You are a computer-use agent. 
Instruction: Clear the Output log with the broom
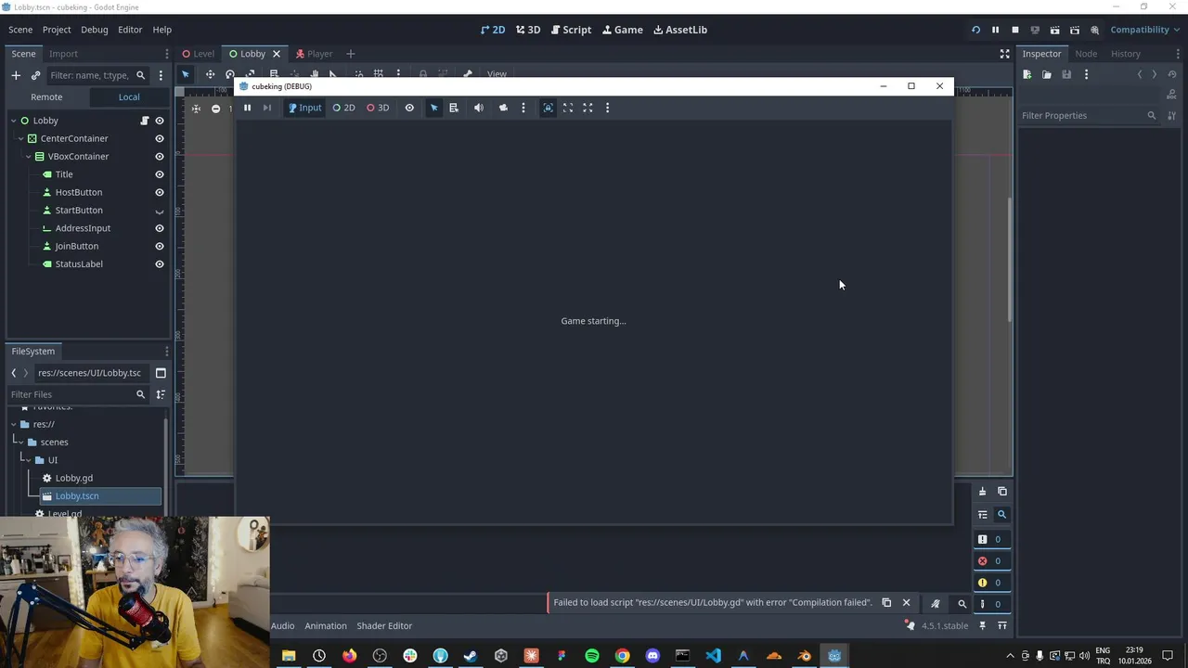pyautogui.click(x=982, y=492)
